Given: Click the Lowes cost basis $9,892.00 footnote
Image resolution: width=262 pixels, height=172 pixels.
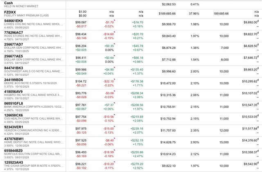Looking at the screenshot, I should pyautogui.click(x=258, y=21).
